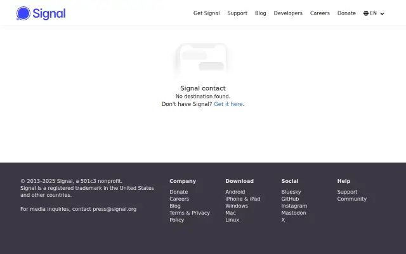This screenshot has width=406, height=254.
Task: Open GitHub social link
Action: [x=290, y=199]
